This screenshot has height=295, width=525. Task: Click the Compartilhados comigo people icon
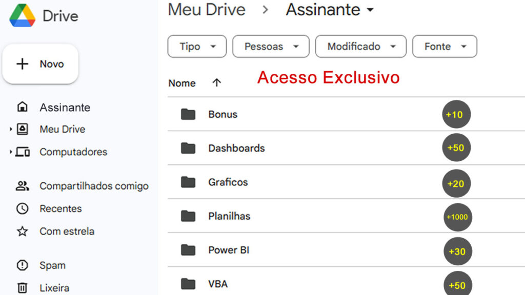click(x=23, y=186)
